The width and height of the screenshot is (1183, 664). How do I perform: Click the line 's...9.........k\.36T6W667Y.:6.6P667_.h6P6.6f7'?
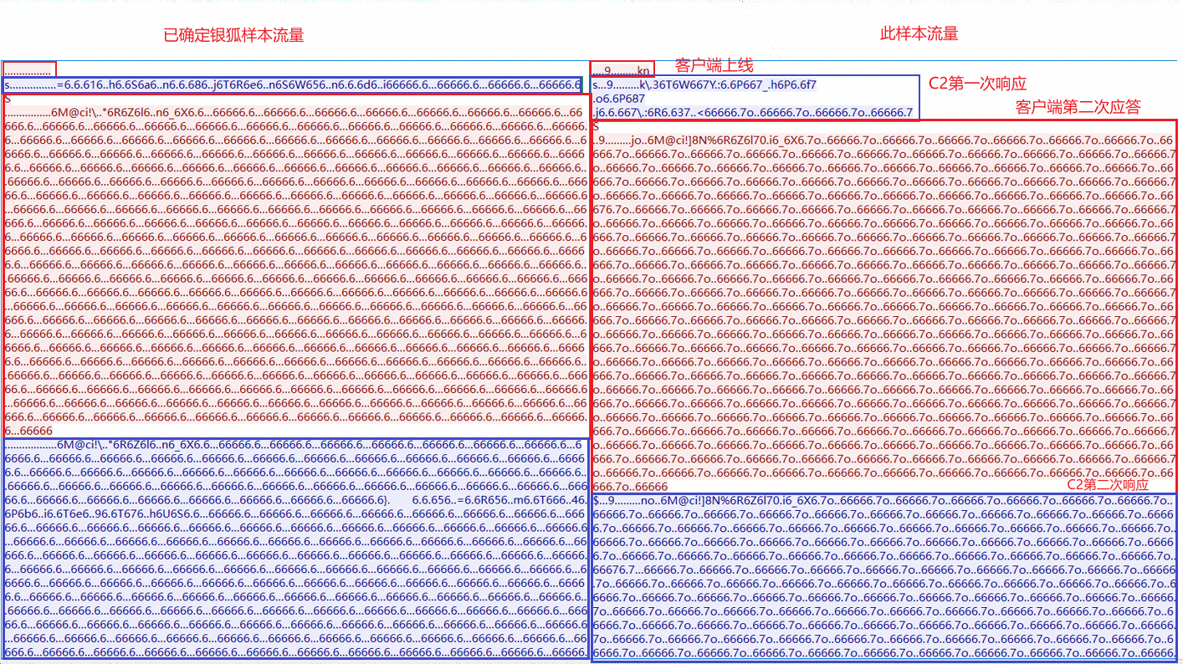704,85
